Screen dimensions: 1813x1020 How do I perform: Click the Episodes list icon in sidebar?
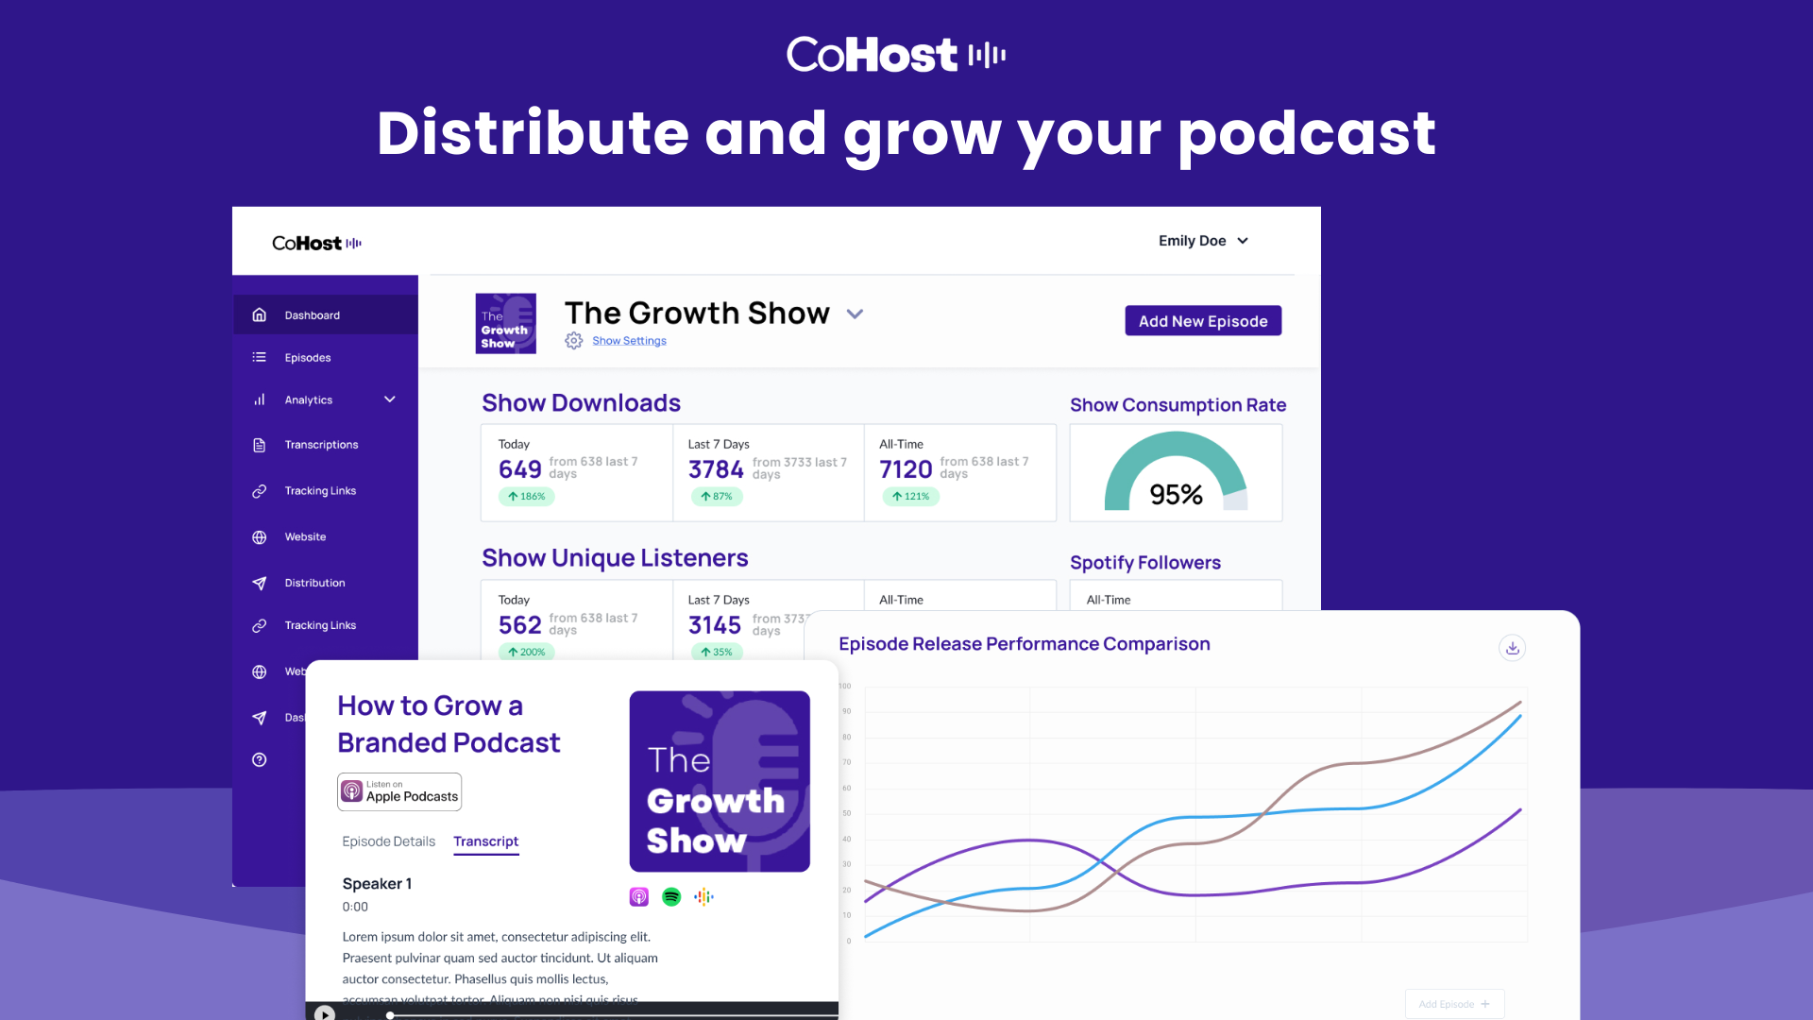[x=259, y=358]
